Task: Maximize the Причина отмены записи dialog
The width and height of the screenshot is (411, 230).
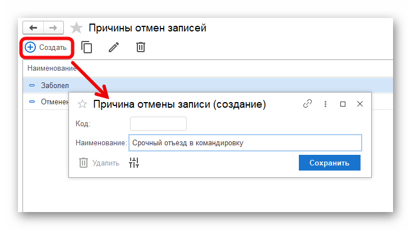Action: pyautogui.click(x=343, y=104)
